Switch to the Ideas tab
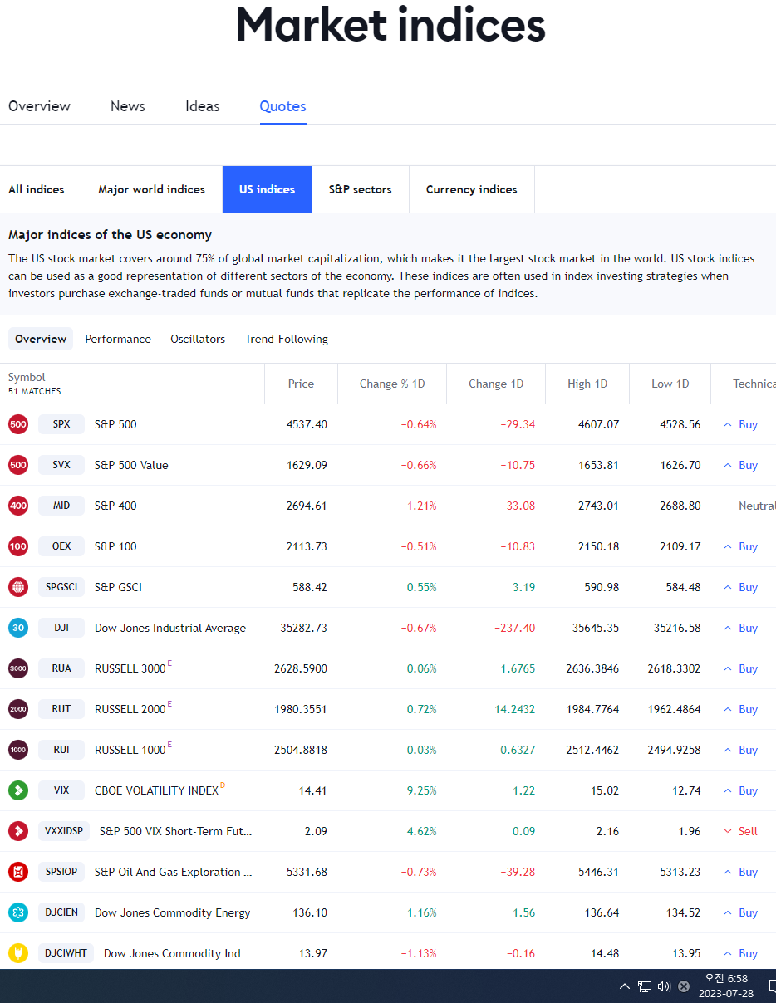Image resolution: width=776 pixels, height=1003 pixels. (x=203, y=106)
